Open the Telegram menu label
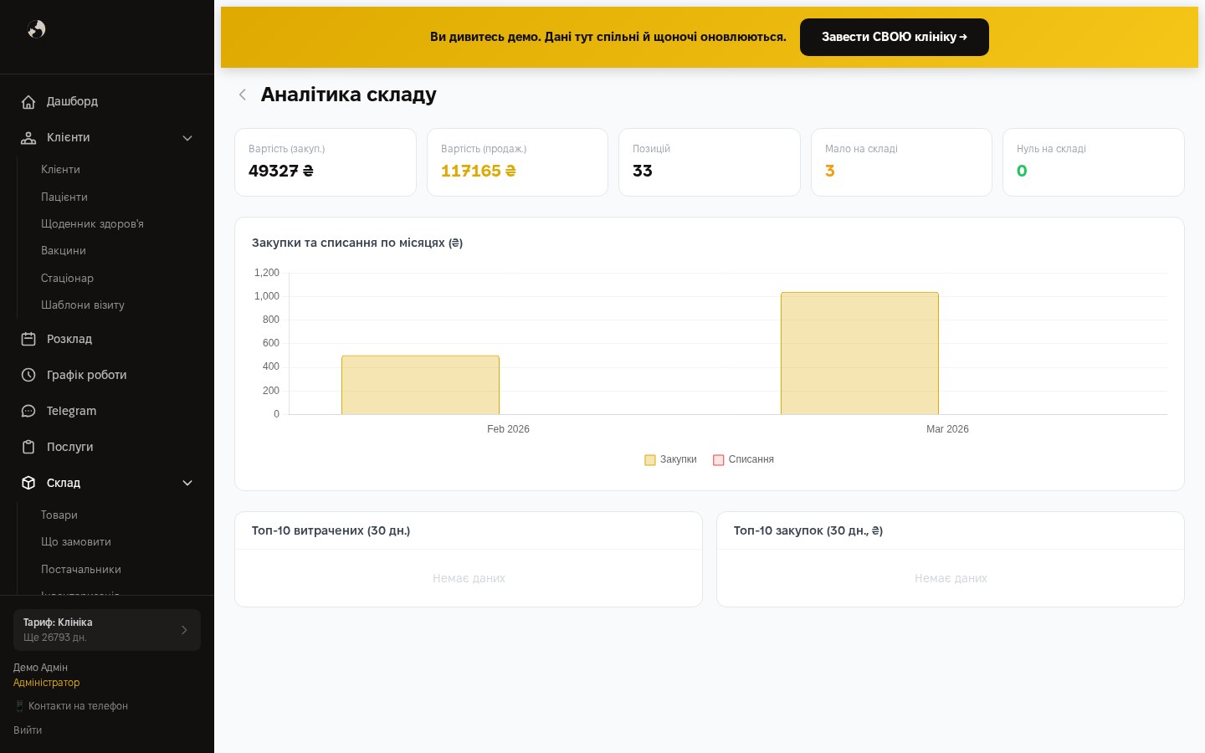1205x753 pixels. pyautogui.click(x=71, y=411)
